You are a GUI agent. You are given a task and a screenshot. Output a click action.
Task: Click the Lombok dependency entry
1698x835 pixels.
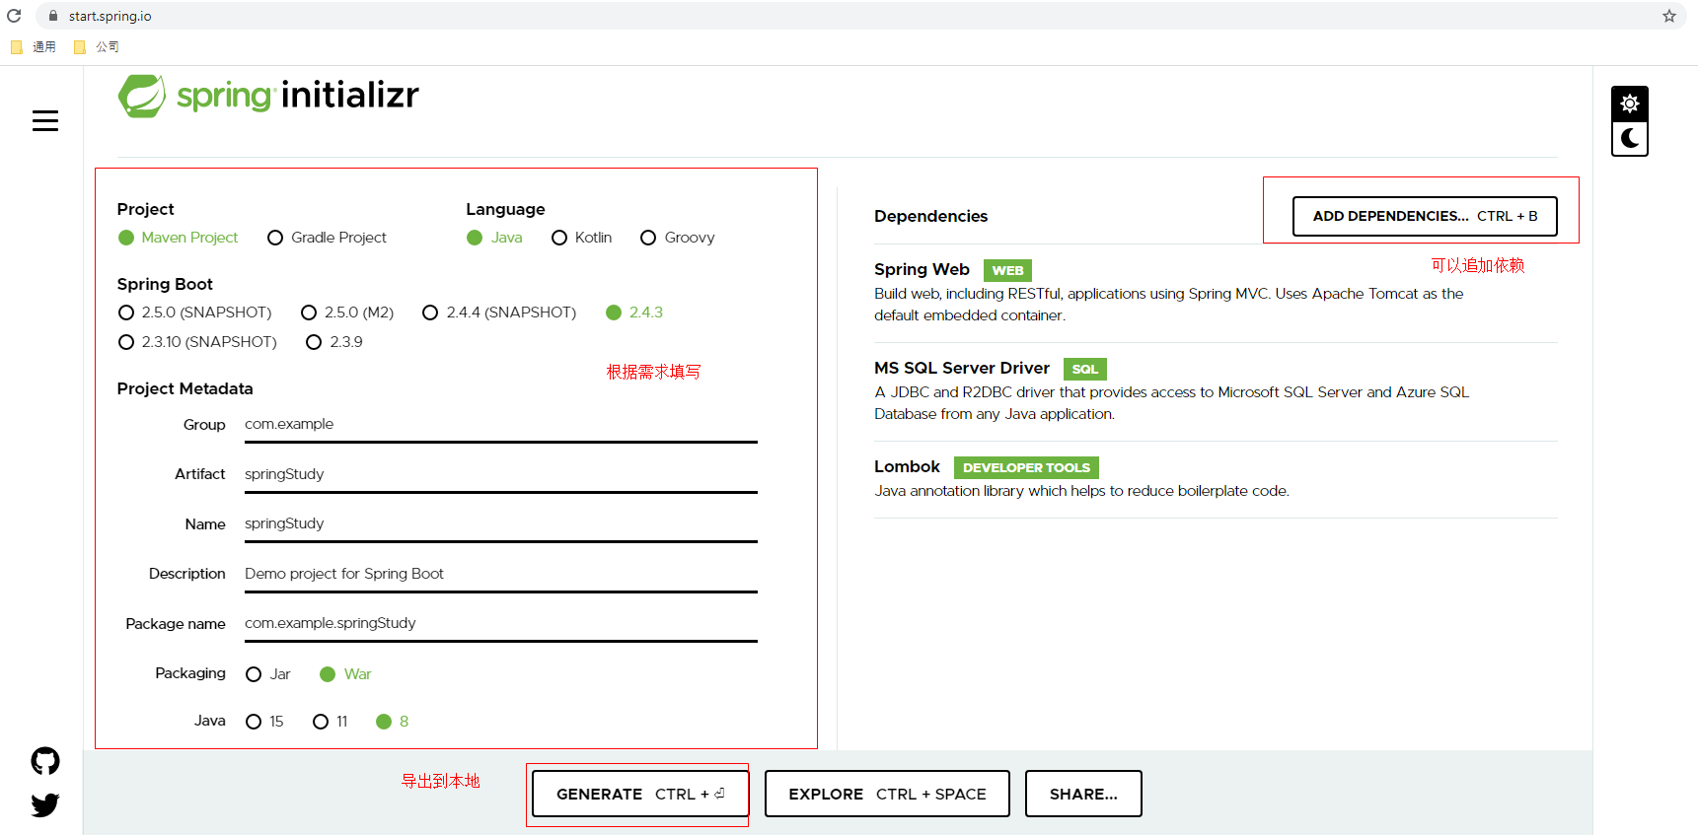[x=1216, y=479]
